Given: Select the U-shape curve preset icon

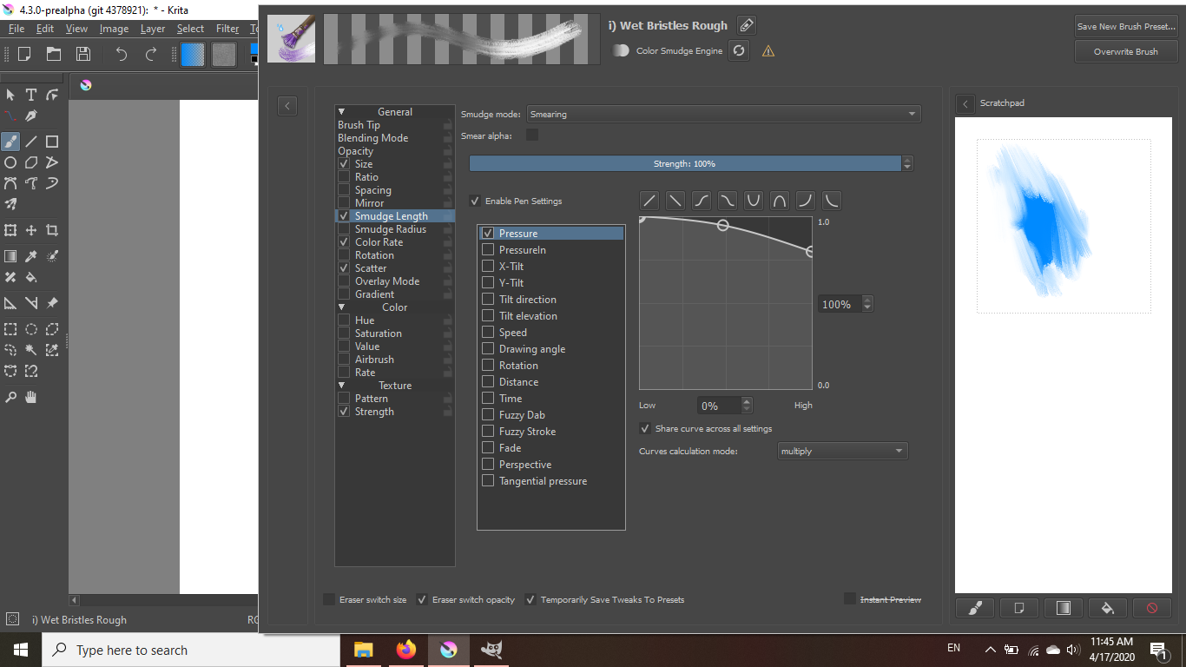Looking at the screenshot, I should tap(754, 201).
